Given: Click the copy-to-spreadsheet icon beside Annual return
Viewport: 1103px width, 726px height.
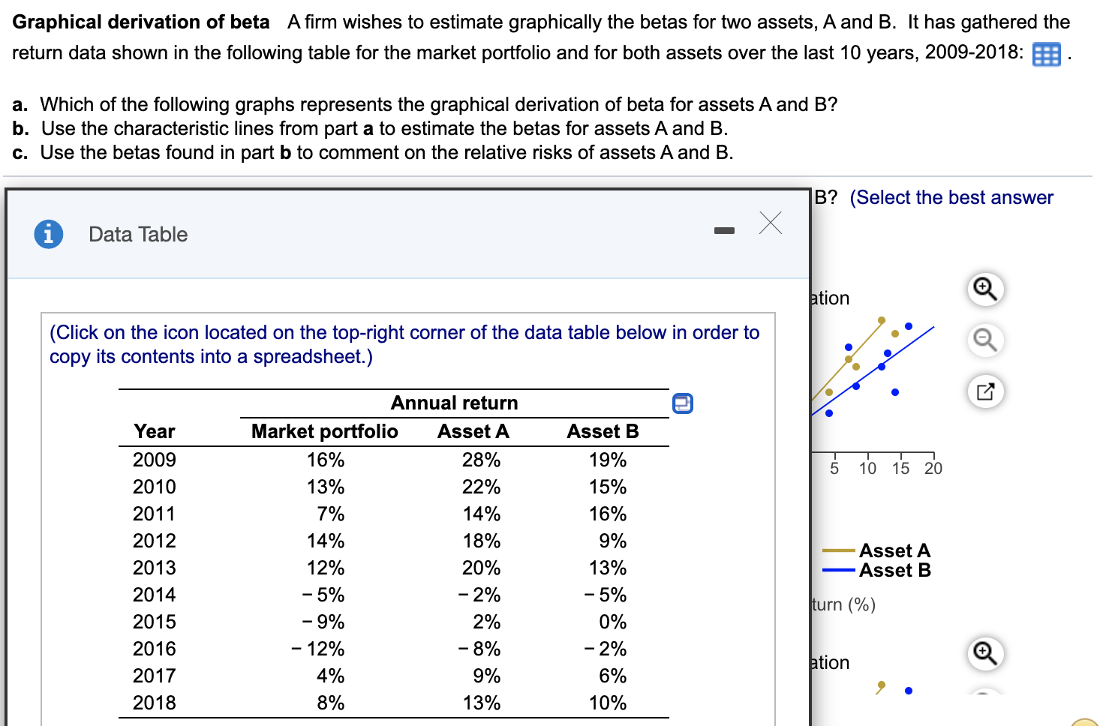Looking at the screenshot, I should (x=682, y=403).
